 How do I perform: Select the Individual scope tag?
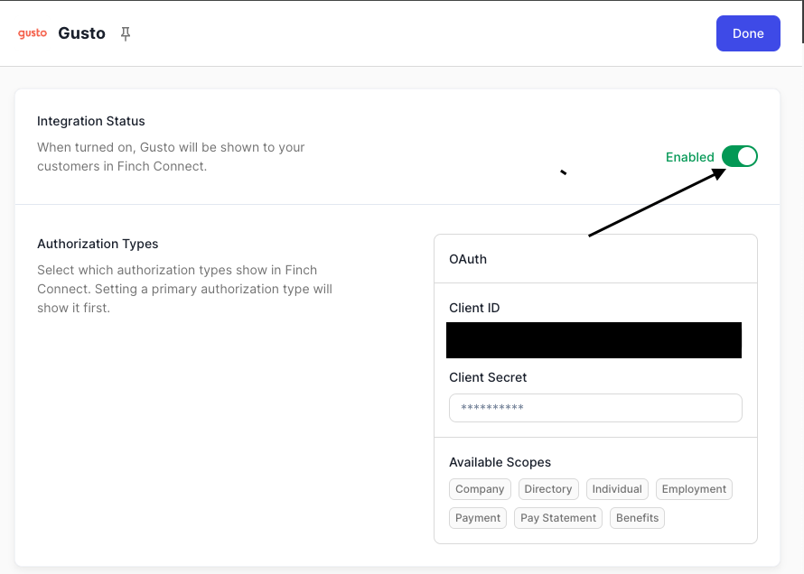tap(617, 489)
